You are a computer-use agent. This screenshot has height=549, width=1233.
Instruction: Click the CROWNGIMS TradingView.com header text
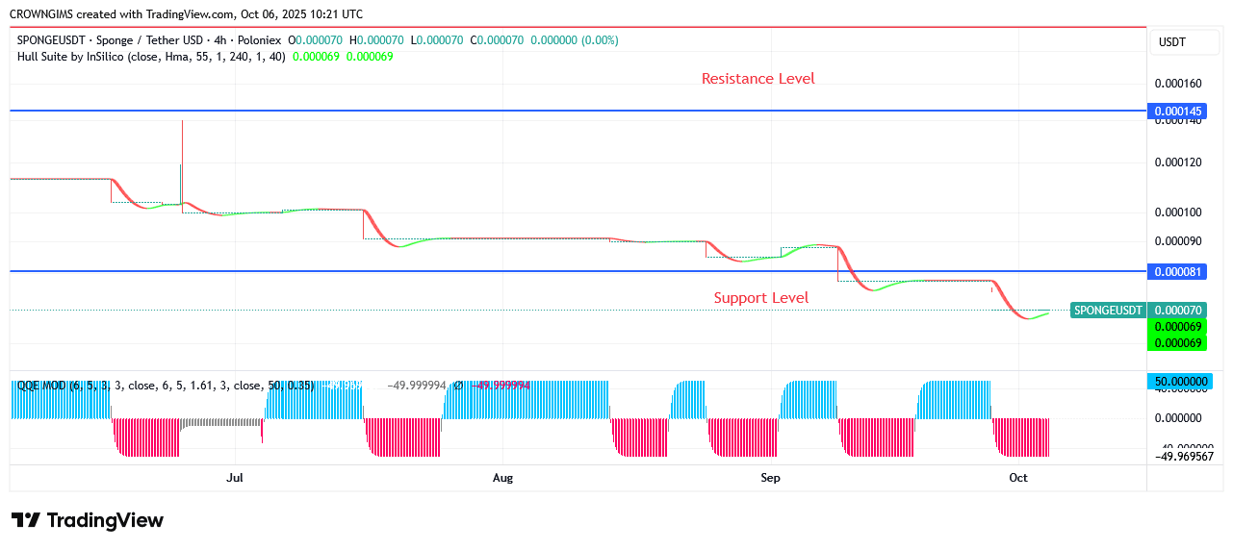pos(186,14)
